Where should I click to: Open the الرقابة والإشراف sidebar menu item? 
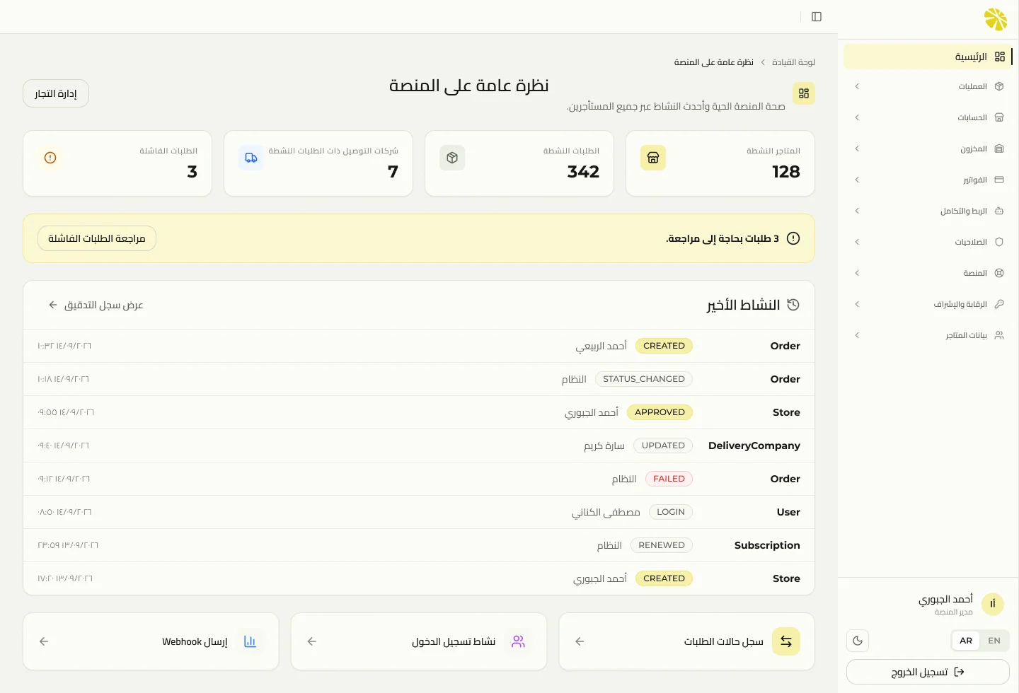(928, 304)
